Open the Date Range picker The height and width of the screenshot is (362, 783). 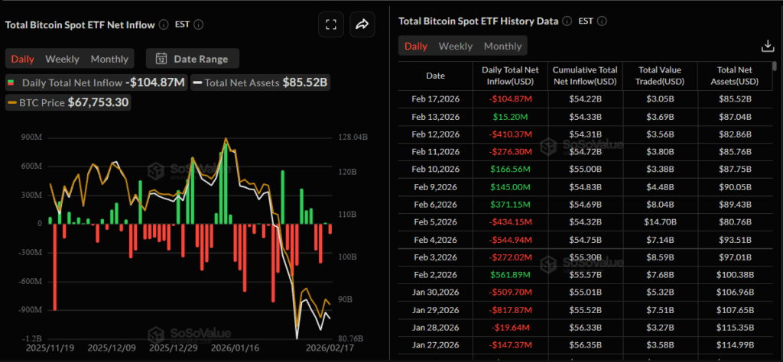click(192, 59)
